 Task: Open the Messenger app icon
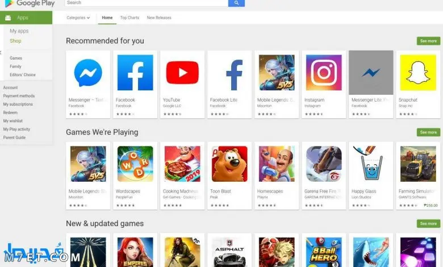pos(88,73)
